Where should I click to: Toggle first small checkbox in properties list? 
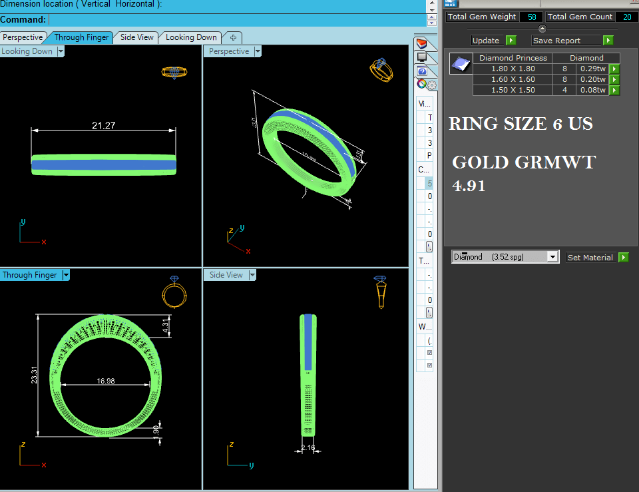click(429, 352)
